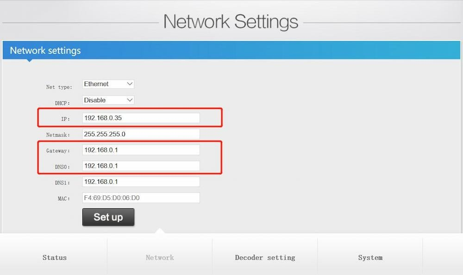Click the Network Settings page title
This screenshot has height=275, width=463.
pos(231,21)
